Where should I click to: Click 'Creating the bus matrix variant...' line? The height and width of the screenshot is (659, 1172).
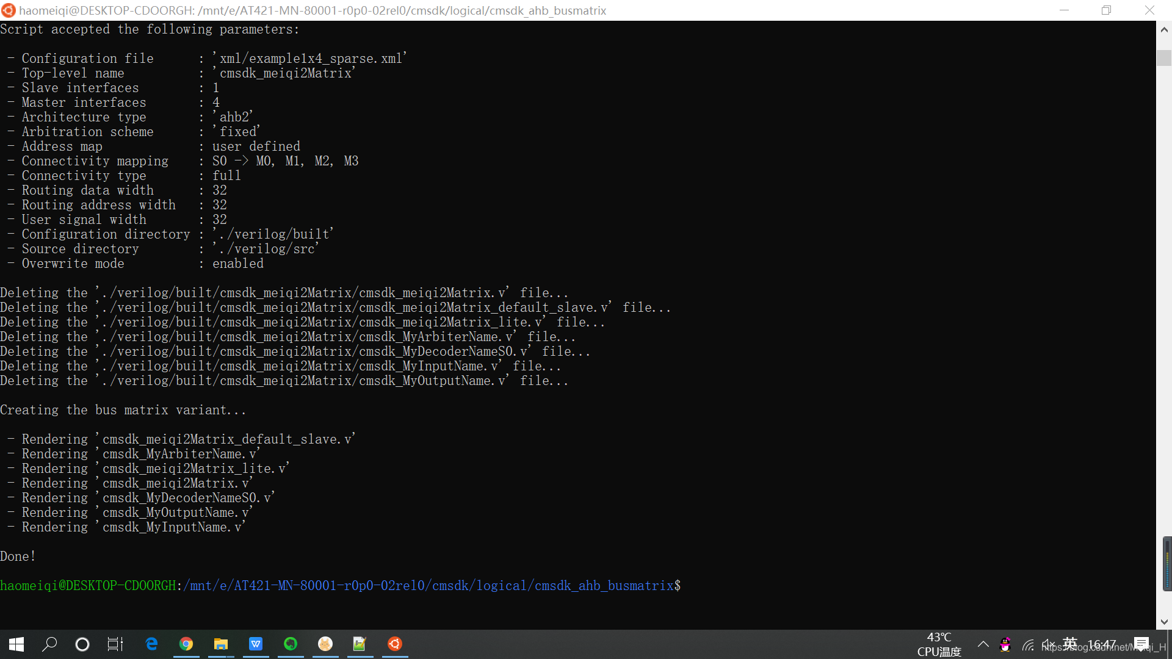point(123,410)
